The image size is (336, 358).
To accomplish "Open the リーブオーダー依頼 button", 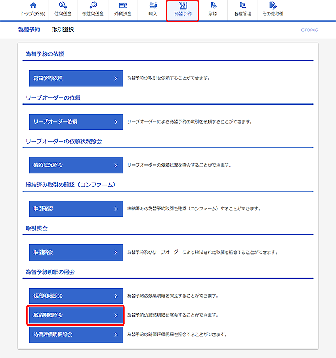I will pyautogui.click(x=75, y=121).
